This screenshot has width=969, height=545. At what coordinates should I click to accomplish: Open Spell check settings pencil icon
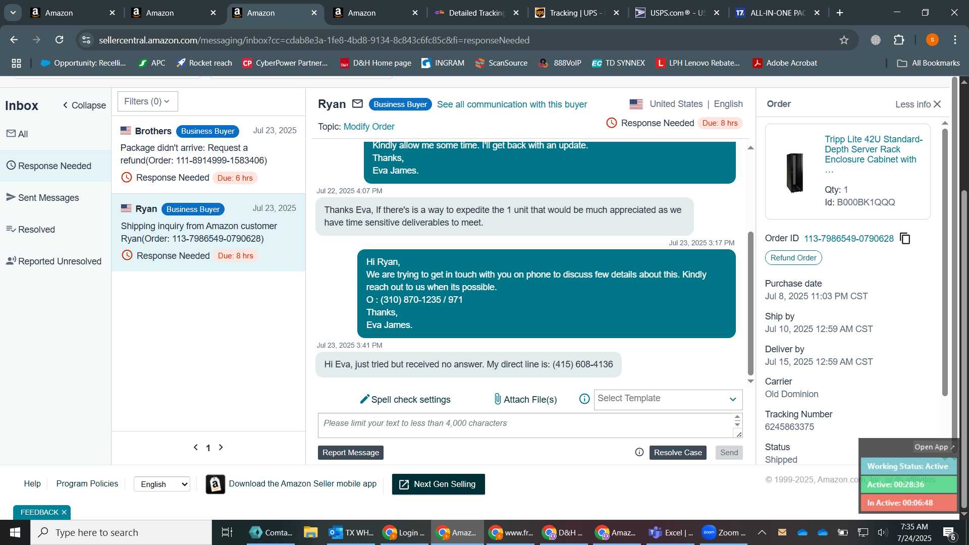[364, 399]
